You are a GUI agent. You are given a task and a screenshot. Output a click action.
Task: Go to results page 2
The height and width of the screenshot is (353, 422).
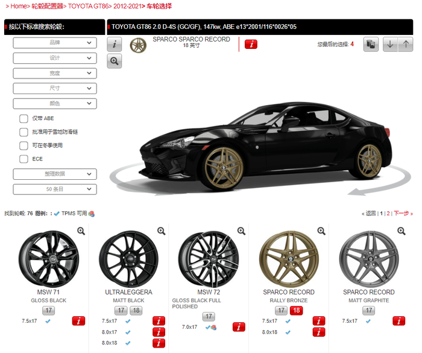[388, 214]
